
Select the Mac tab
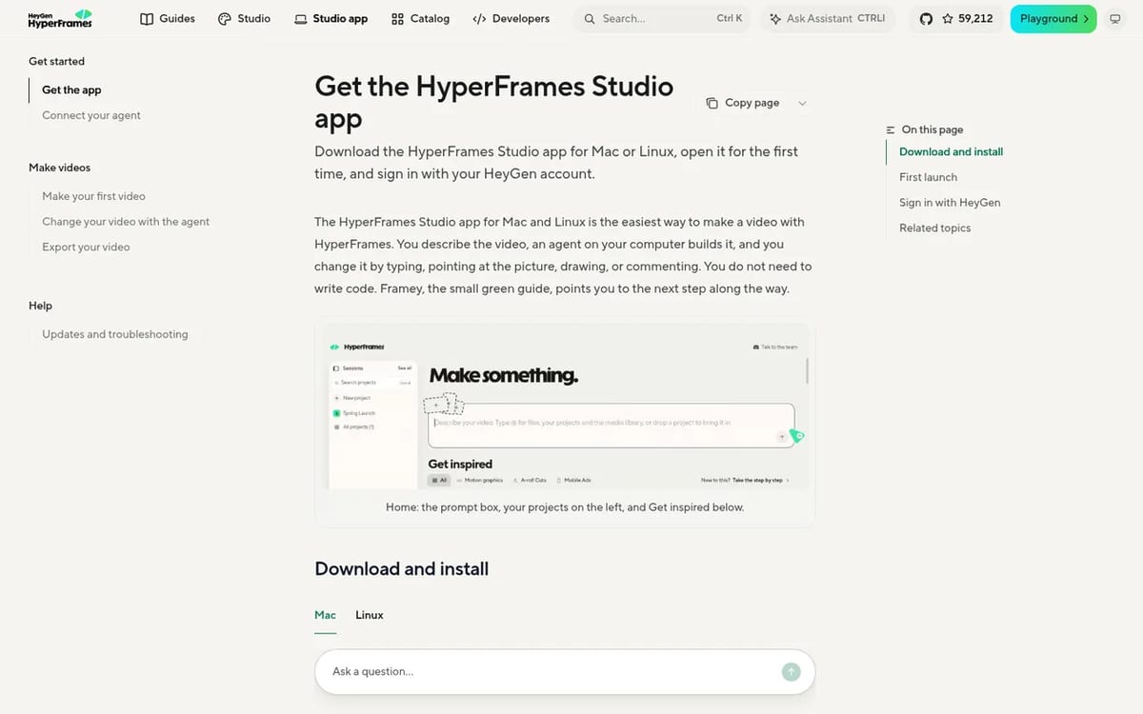325,615
